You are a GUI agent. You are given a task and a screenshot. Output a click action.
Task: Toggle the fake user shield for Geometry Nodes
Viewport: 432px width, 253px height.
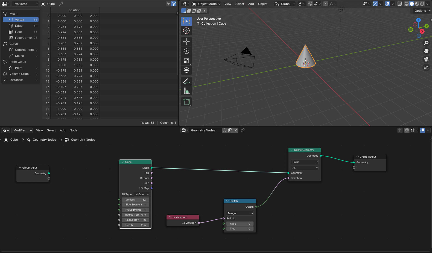point(224,130)
